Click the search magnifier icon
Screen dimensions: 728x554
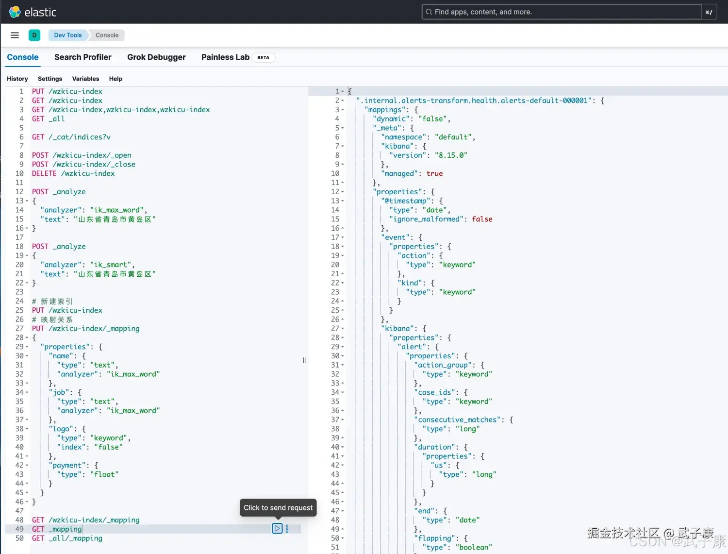coord(429,12)
